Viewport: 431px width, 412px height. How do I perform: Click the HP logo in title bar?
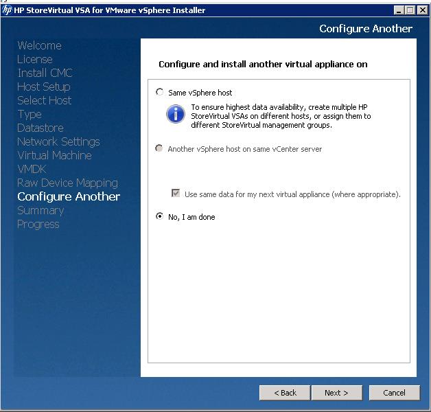click(x=7, y=10)
